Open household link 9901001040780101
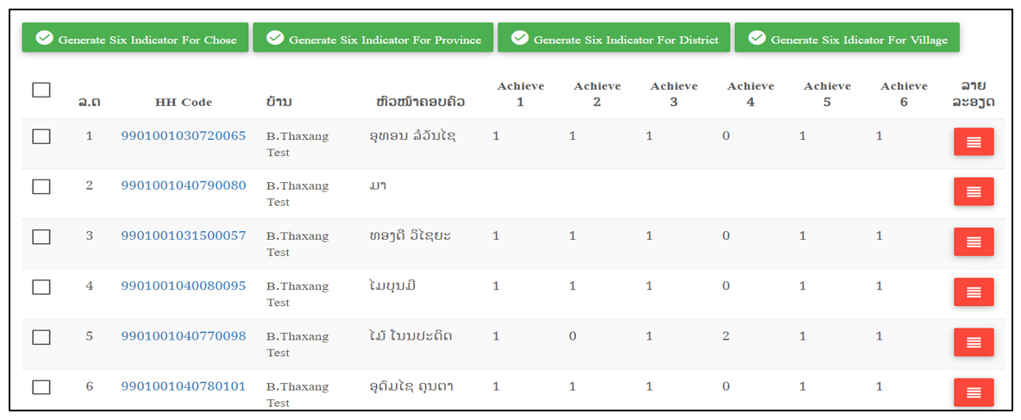This screenshot has width=1021, height=420. (184, 386)
